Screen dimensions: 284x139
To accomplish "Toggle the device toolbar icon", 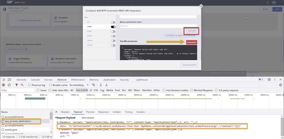I will click(9, 80).
